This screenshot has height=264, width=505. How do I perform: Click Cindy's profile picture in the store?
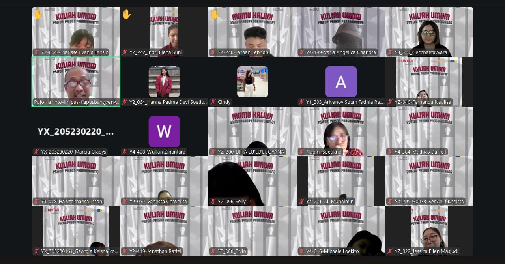pyautogui.click(x=252, y=82)
